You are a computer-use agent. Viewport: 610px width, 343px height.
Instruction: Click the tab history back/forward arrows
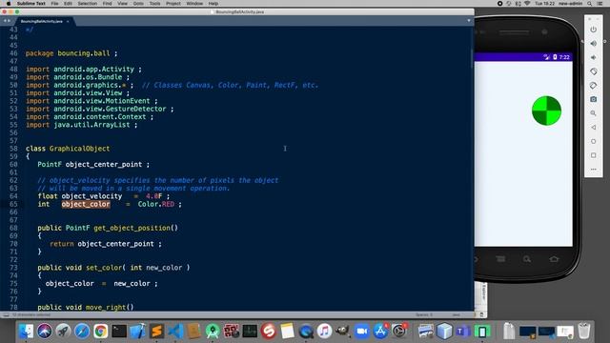click(7, 21)
